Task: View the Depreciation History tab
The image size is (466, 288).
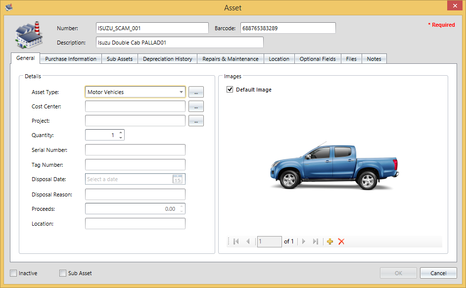Action: pyautogui.click(x=168, y=59)
